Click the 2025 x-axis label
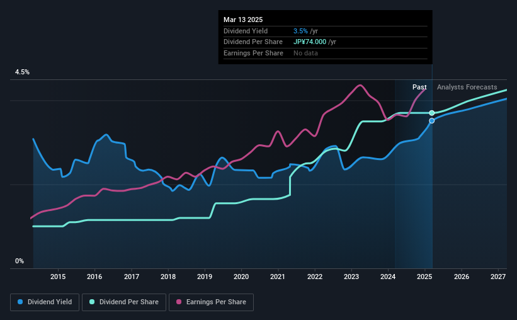The image size is (517, 320). 424,277
